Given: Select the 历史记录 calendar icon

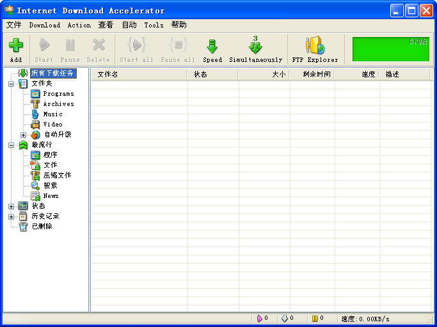Looking at the screenshot, I should (23, 217).
